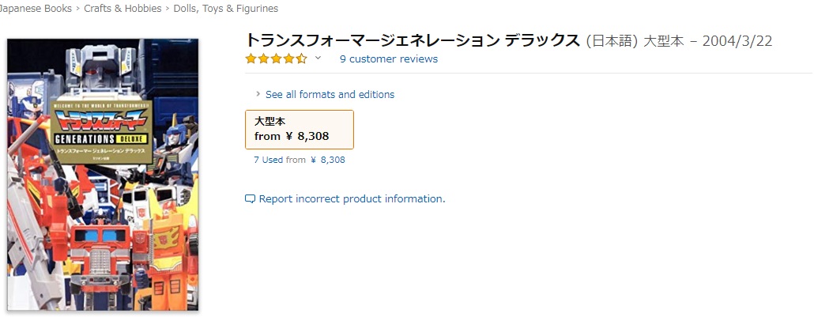
Task: Open the 7 Used from offers link
Action: tap(299, 160)
